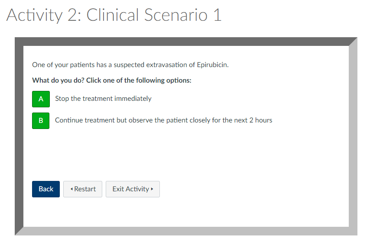Click the word "Epirubicin" in the scenario
The image size is (370, 248).
tap(212, 65)
